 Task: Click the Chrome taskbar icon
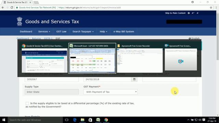point(106,120)
